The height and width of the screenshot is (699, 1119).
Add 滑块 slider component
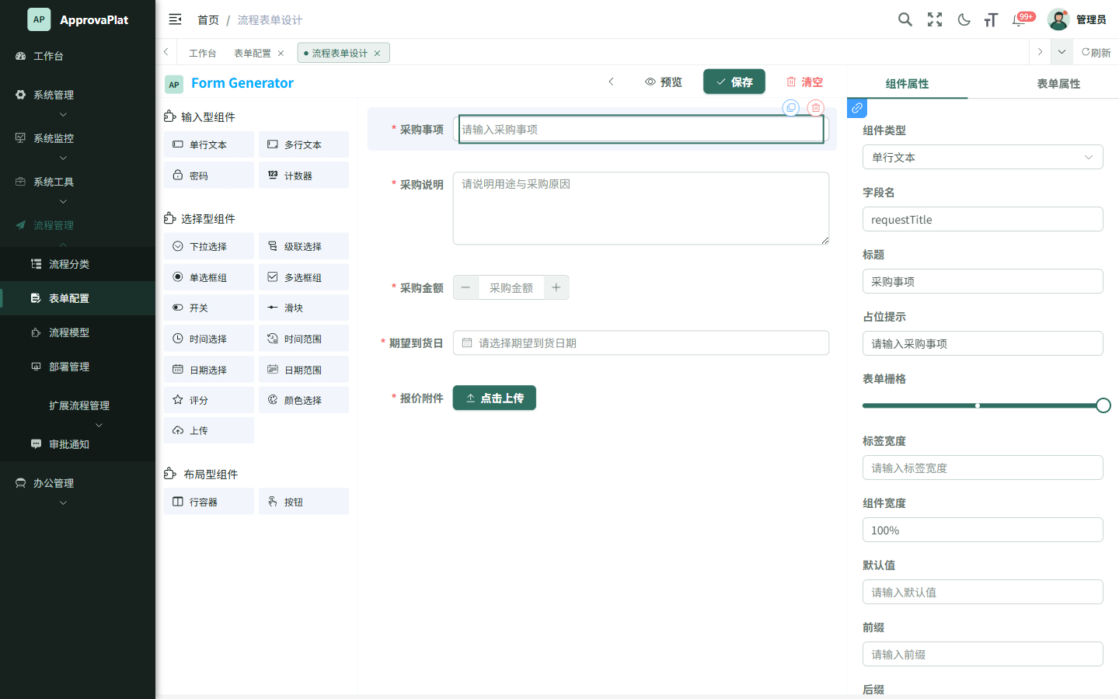304,308
